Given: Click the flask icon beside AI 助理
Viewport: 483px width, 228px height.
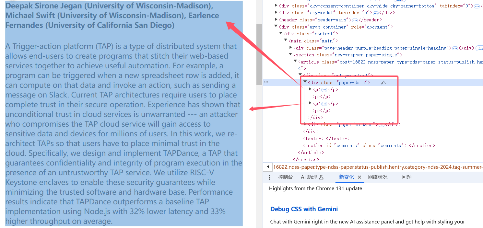Looking at the screenshot, I should (x=321, y=177).
